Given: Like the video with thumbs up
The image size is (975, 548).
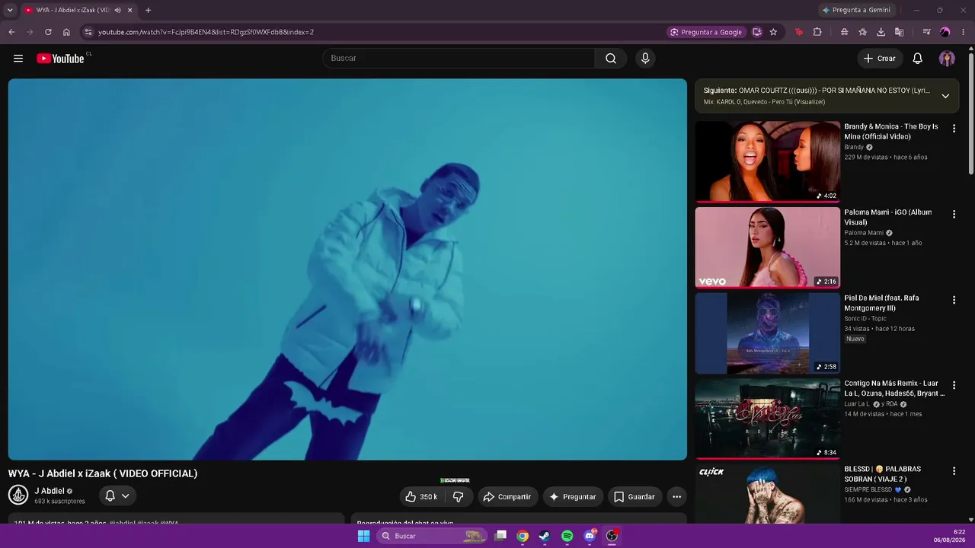Looking at the screenshot, I should point(420,497).
